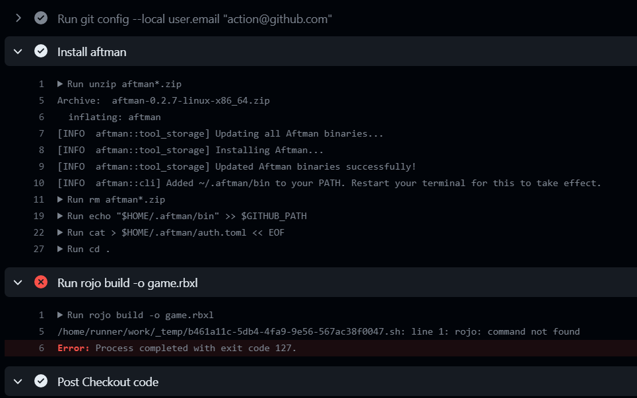The image size is (637, 398).
Task: Expand the Run unzip aftman*.zip log group
Action: coord(60,84)
